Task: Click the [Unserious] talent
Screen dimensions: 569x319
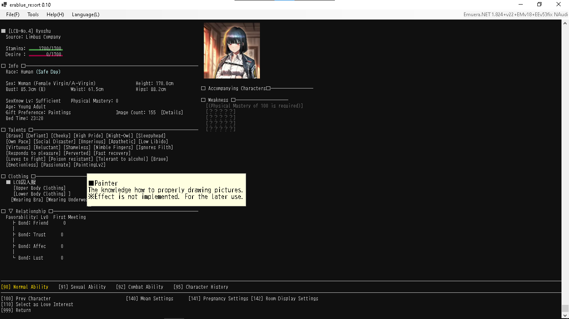Action: [92, 142]
